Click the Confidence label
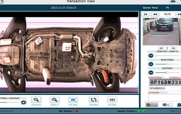 tap(174, 78)
